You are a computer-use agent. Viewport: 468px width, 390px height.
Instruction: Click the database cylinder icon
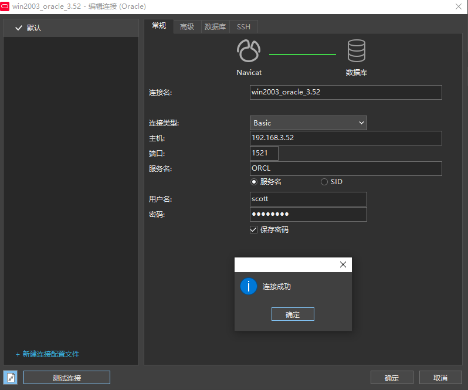point(357,50)
